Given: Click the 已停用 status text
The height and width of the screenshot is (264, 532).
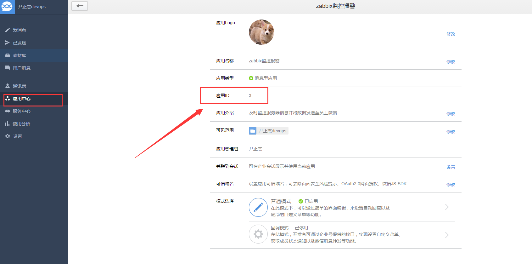Looking at the screenshot, I should (x=301, y=228).
